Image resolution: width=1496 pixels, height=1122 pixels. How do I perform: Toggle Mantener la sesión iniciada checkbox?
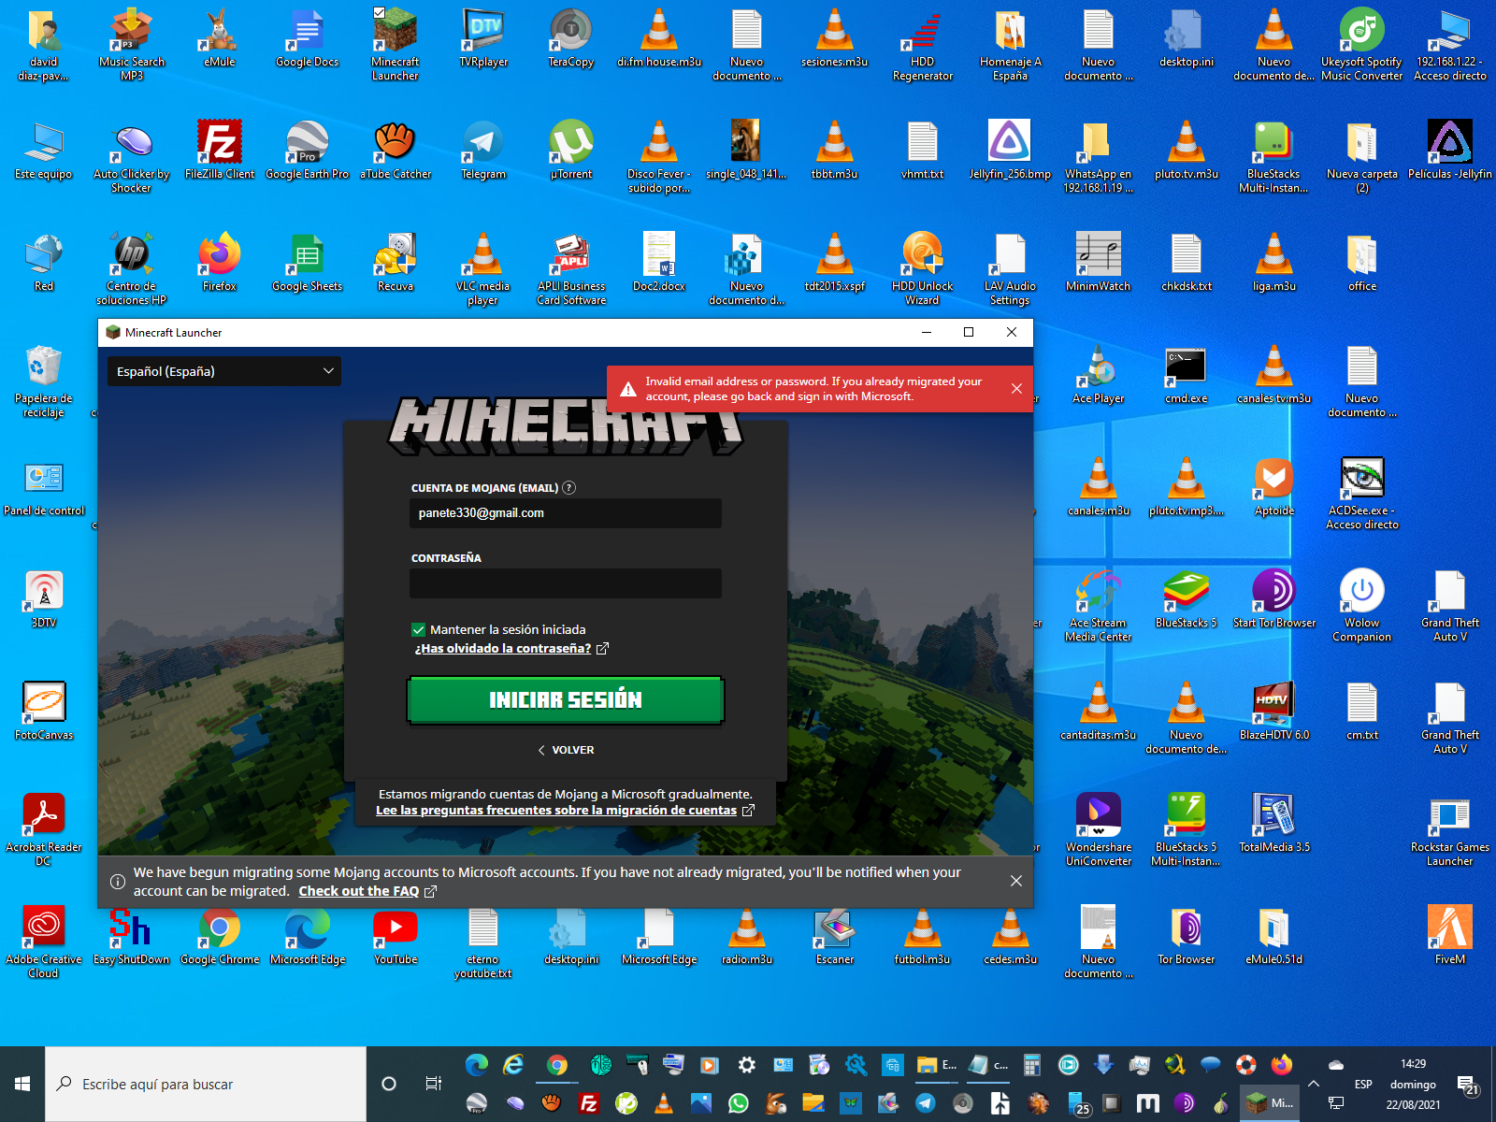[419, 630]
